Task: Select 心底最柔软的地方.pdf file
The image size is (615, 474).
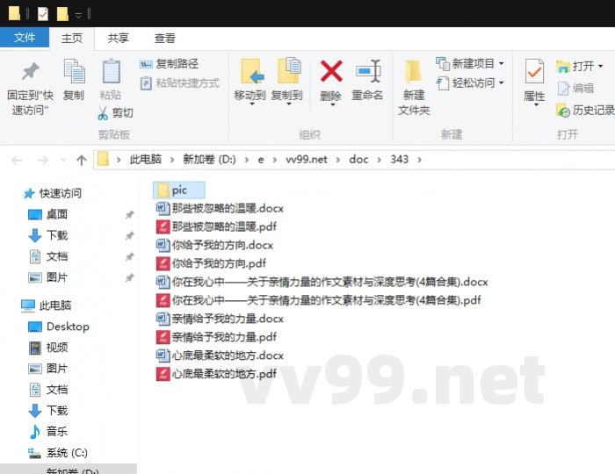Action: [216, 374]
